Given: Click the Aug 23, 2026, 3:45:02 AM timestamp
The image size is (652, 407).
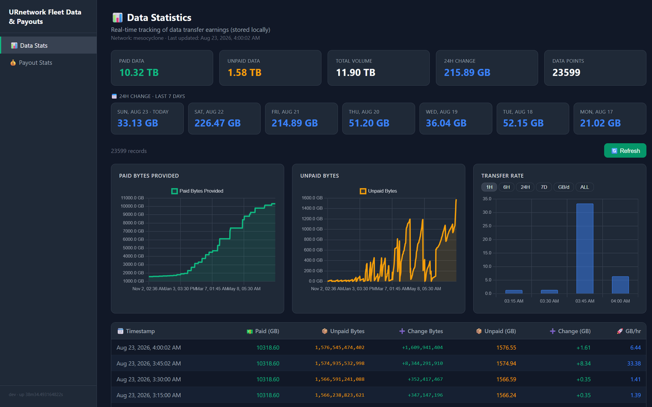Looking at the screenshot, I should tap(149, 364).
